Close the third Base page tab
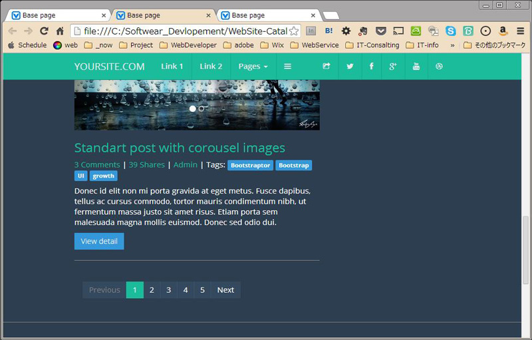 click(x=313, y=15)
